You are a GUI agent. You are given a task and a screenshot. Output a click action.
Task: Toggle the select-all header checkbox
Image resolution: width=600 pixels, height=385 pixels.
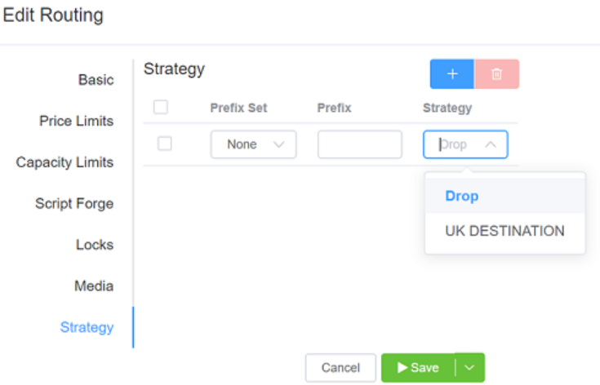(161, 107)
